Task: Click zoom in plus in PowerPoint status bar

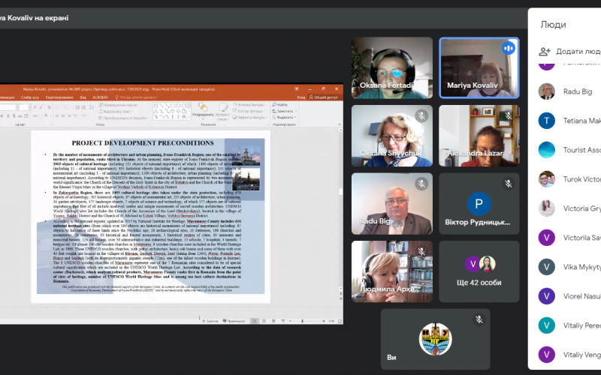Action: tap(324, 321)
